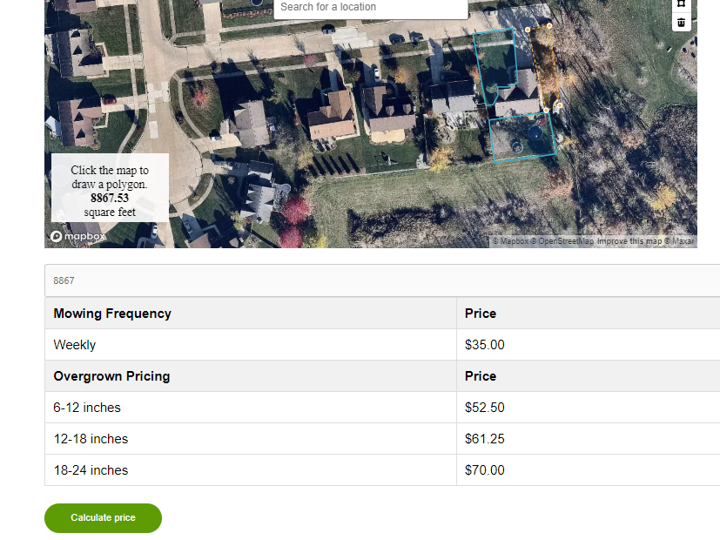
Task: Click the Improve this map link
Action: tap(629, 241)
